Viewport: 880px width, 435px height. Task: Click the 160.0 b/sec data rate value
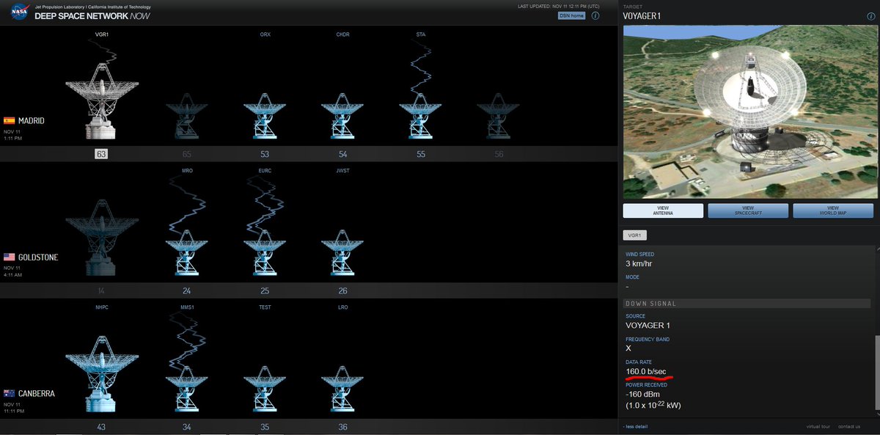(646, 372)
